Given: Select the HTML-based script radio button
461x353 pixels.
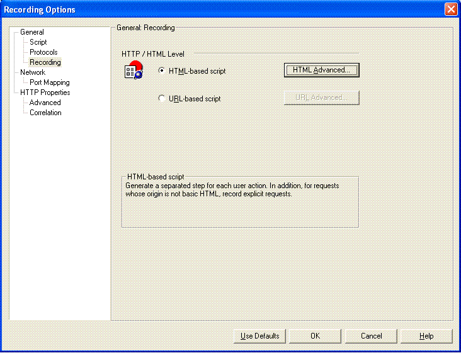Looking at the screenshot, I should coord(162,71).
